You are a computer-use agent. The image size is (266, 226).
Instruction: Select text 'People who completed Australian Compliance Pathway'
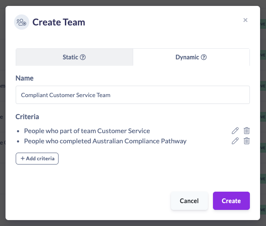[x=105, y=141]
